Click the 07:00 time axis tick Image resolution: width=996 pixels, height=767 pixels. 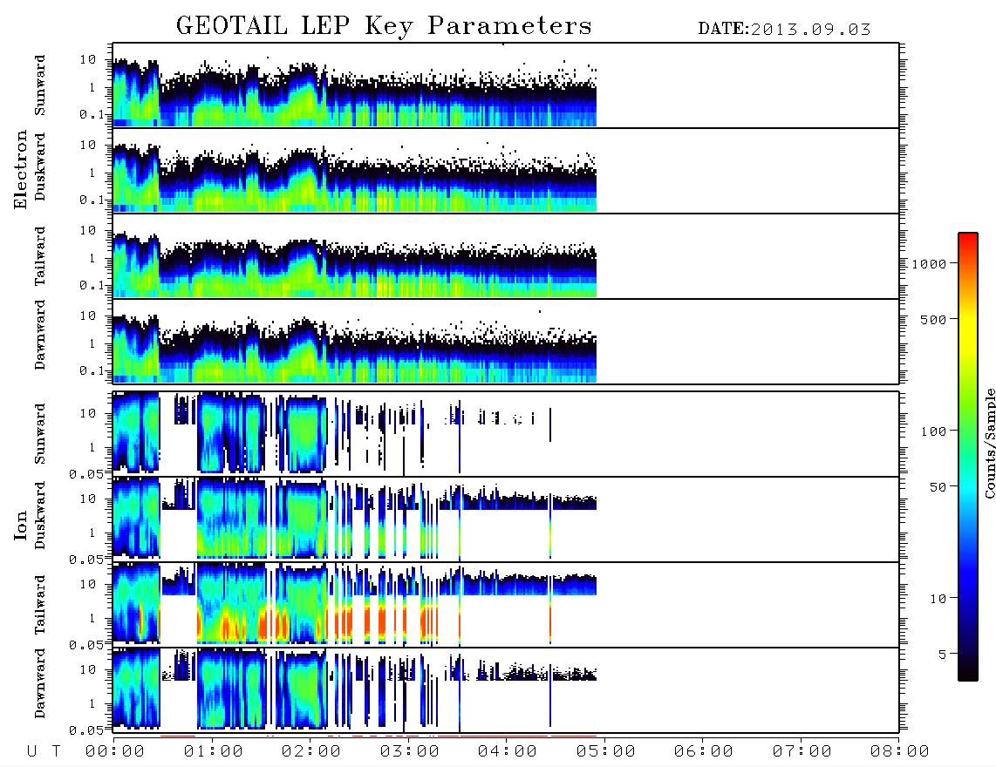pos(802,751)
